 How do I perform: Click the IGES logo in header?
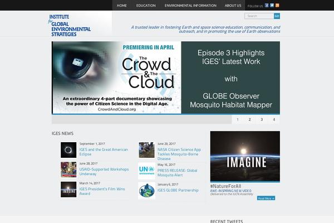click(70, 26)
